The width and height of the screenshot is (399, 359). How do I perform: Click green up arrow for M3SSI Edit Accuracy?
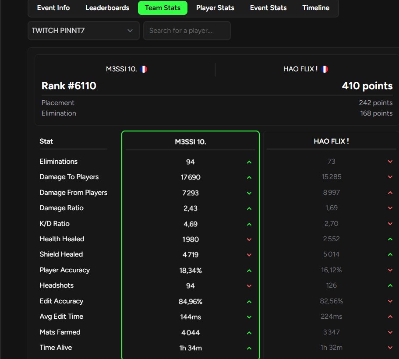(x=249, y=302)
